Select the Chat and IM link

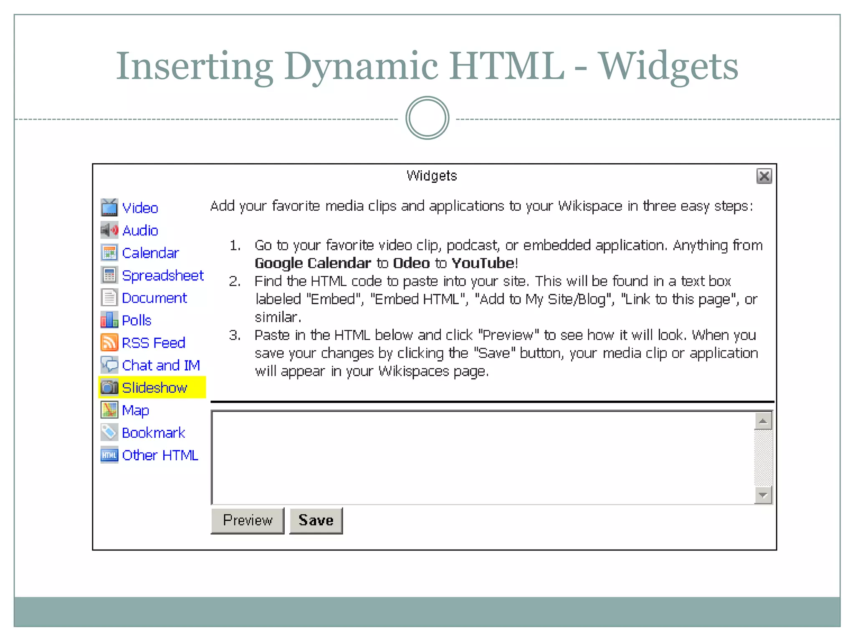161,366
